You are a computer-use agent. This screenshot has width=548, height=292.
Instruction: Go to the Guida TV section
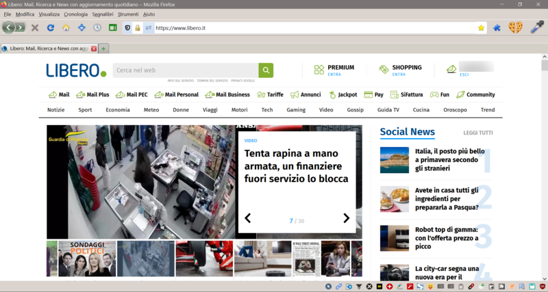point(388,109)
